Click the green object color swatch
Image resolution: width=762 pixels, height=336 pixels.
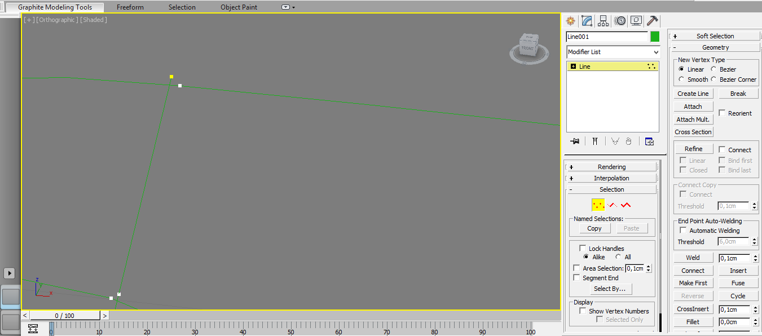[x=655, y=37]
